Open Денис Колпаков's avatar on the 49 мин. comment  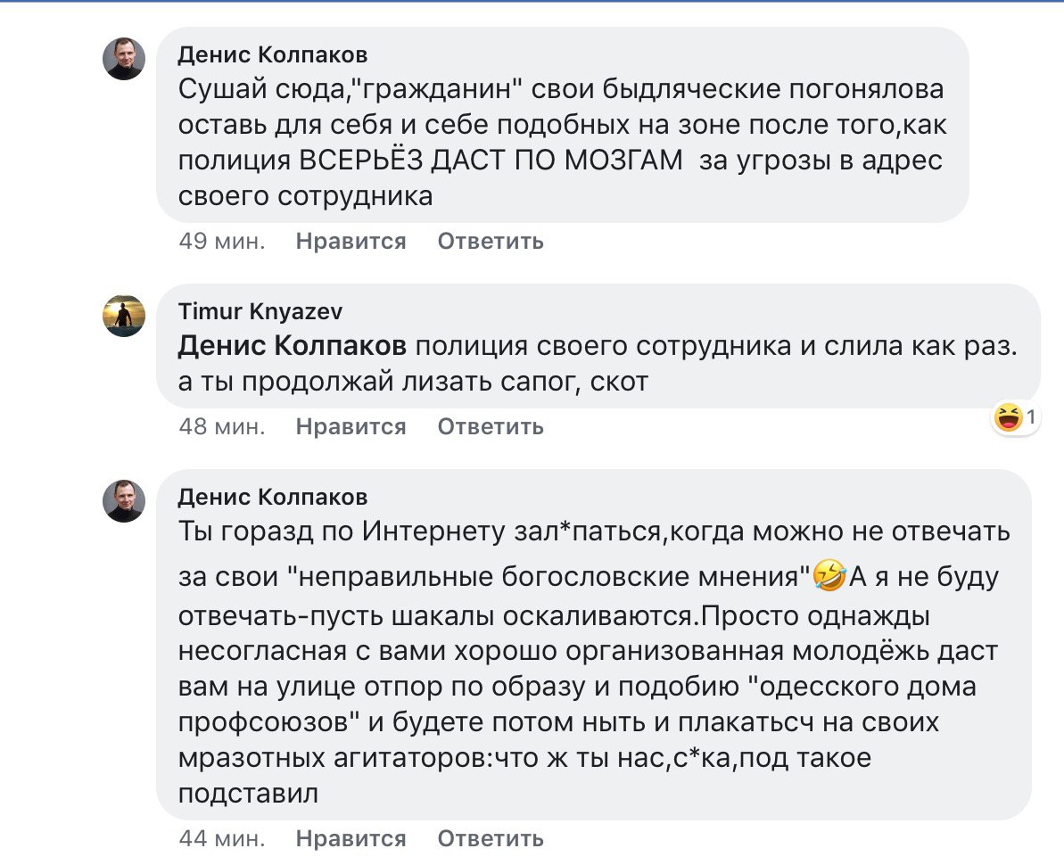[x=123, y=60]
